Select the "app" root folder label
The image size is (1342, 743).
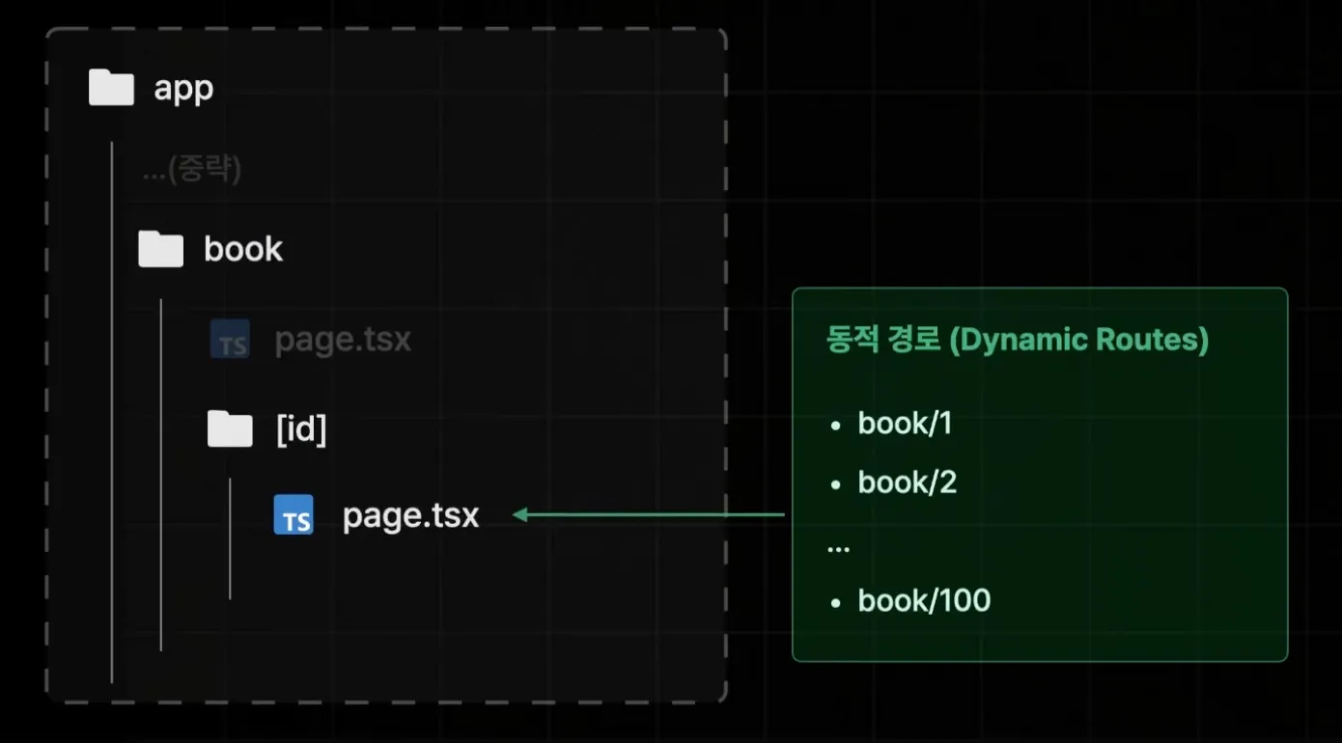[183, 89]
